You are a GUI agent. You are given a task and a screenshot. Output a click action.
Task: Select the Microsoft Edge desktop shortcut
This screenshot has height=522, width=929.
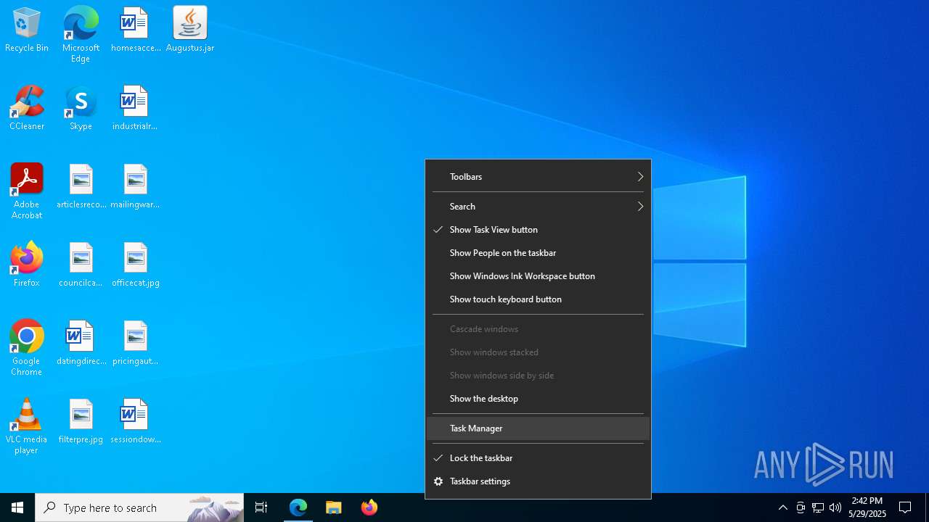(x=81, y=35)
